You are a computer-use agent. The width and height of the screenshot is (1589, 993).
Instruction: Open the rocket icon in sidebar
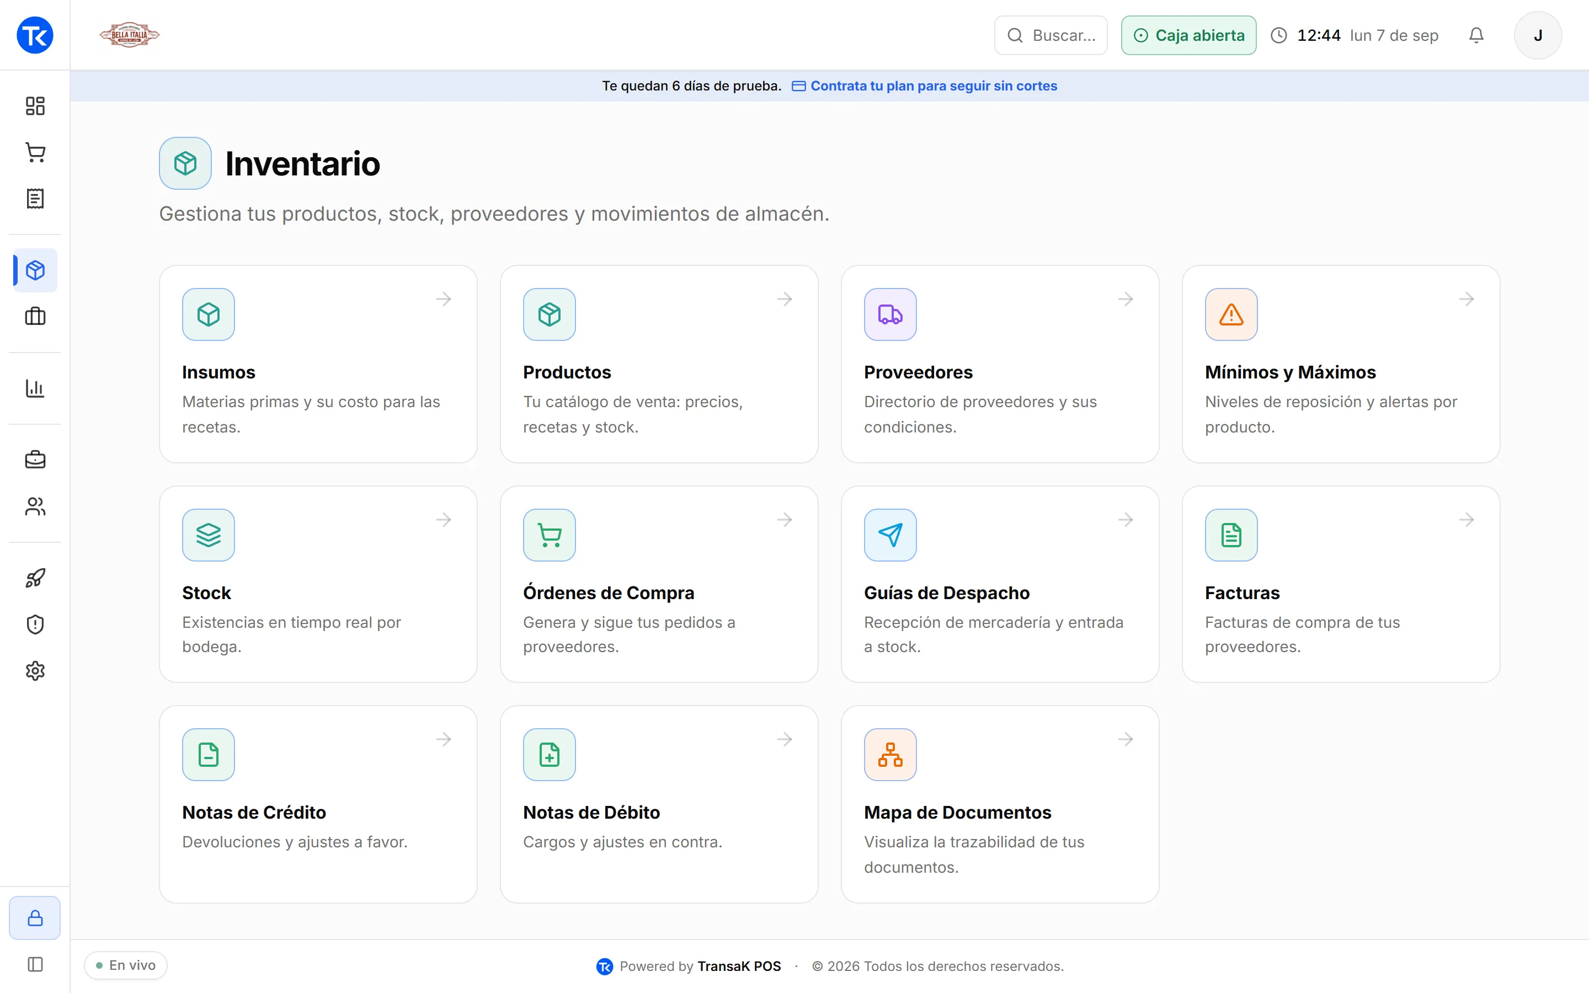pyautogui.click(x=35, y=578)
